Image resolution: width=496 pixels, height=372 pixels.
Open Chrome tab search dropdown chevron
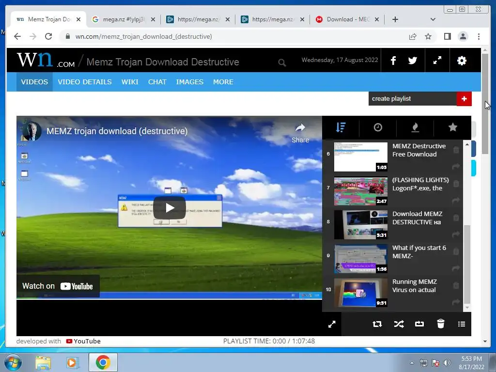(x=433, y=19)
